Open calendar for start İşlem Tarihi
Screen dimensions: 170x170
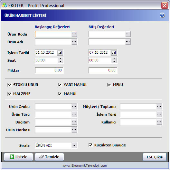[x=60, y=53]
